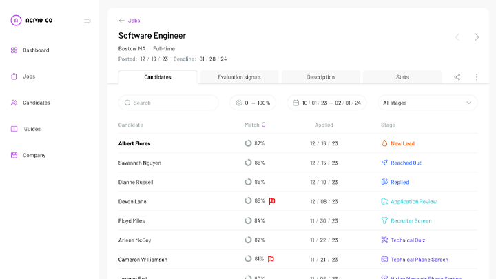Expand the All stages dropdown
Image resolution: width=496 pixels, height=279 pixels.
(x=427, y=103)
